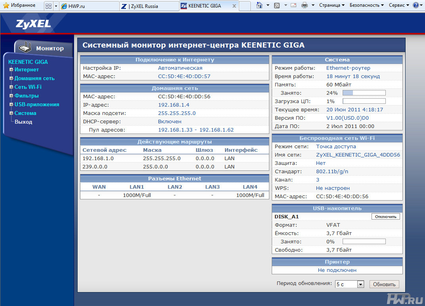Image resolution: width=425 pixels, height=306 pixels.
Task: Open the Страница menu
Action: (x=332, y=5)
